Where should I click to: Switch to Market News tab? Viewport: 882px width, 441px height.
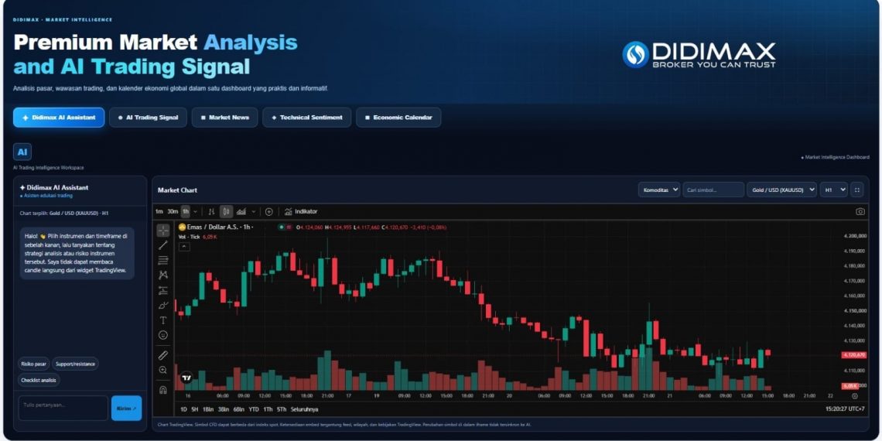[x=224, y=118]
